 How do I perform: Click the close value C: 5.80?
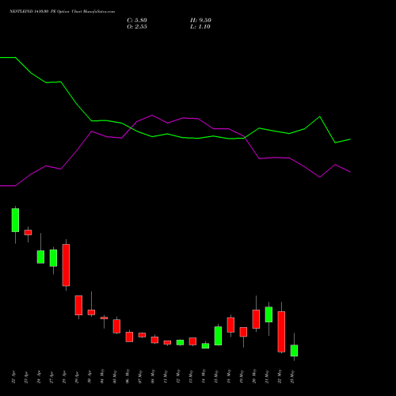click(137, 21)
